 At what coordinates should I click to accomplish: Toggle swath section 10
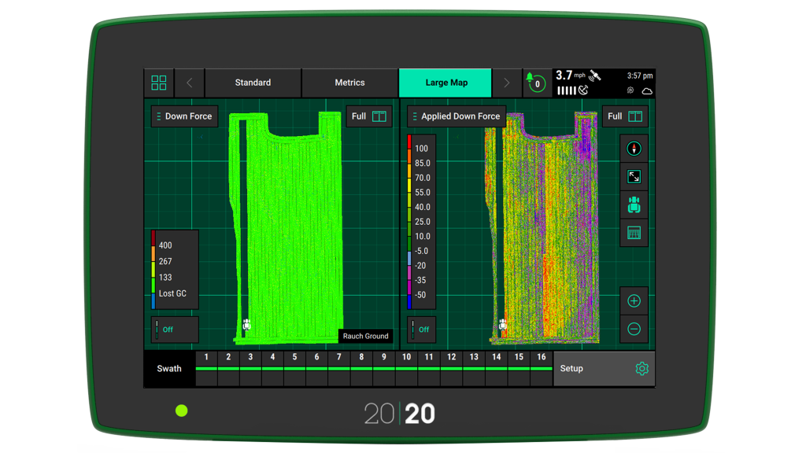click(x=406, y=368)
